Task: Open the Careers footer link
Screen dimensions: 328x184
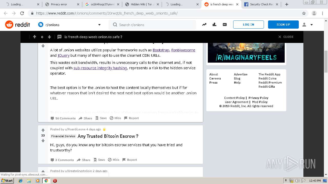Action: 215,78
